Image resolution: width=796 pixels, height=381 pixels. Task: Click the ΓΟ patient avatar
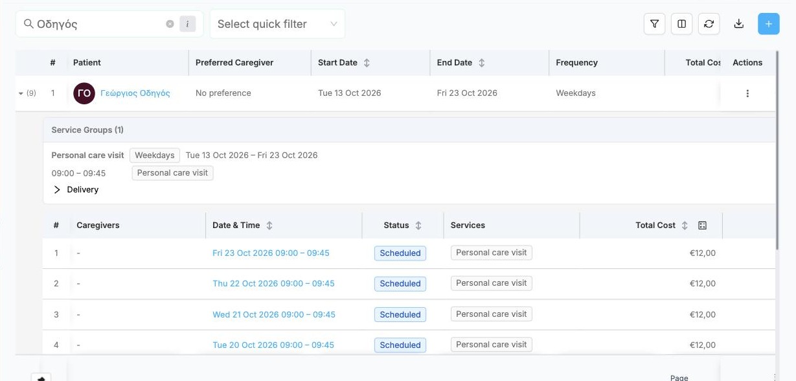point(84,93)
